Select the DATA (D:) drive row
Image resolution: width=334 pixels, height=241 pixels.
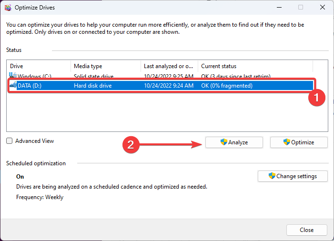161,86
